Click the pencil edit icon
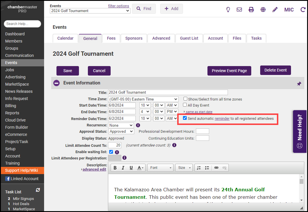Image resolution: width=308 pixels, height=212 pixels. coord(275,9)
